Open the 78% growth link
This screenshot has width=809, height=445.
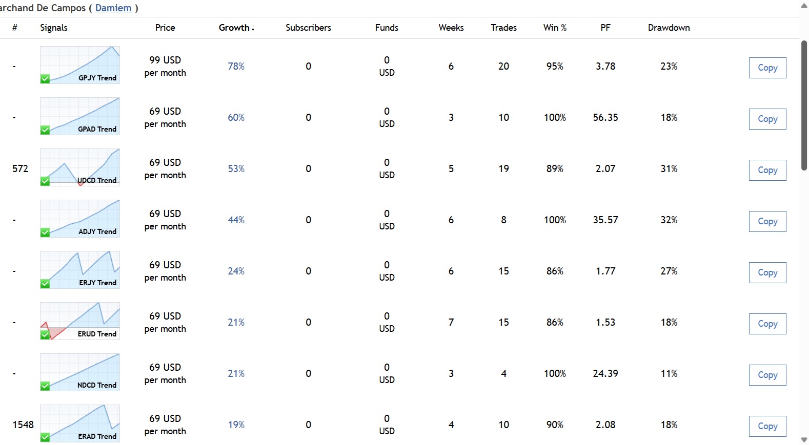[236, 67]
